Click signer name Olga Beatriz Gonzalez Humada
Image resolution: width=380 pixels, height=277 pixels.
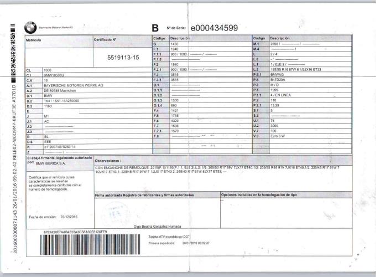[157, 226]
